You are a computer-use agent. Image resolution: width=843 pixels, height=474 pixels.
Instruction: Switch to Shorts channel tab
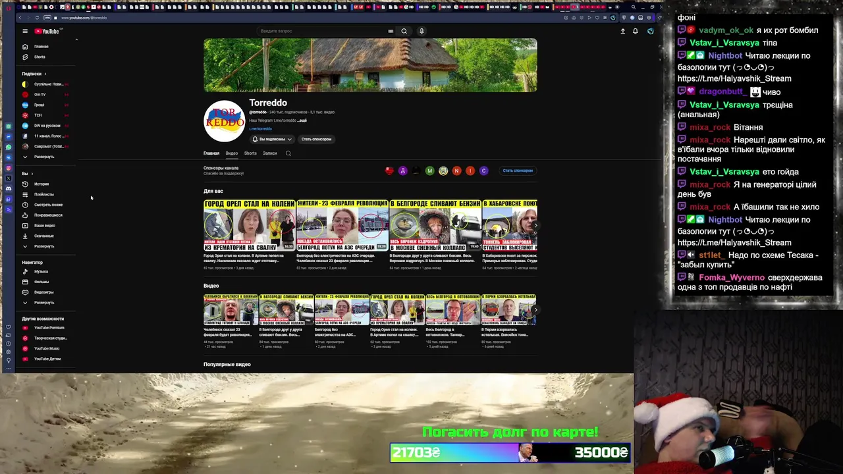(250, 153)
